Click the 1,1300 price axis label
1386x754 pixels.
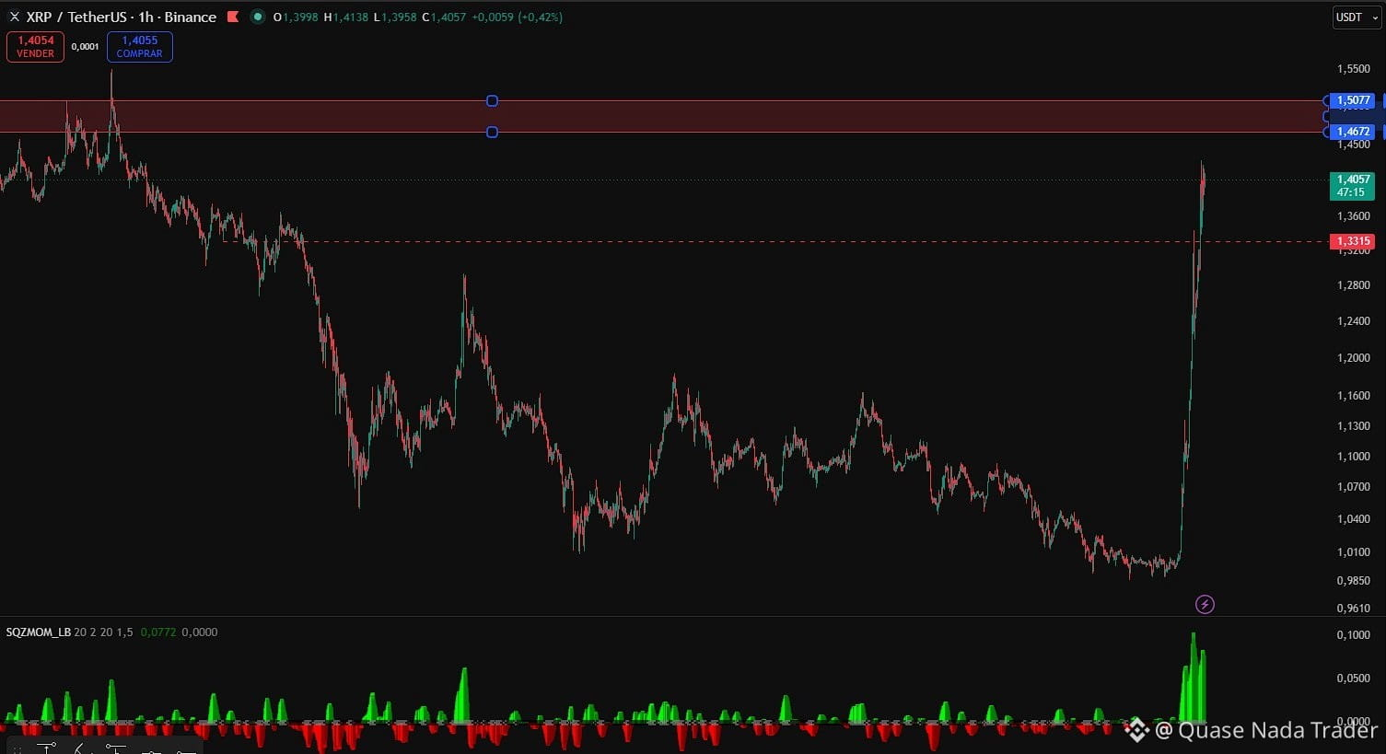pyautogui.click(x=1354, y=426)
